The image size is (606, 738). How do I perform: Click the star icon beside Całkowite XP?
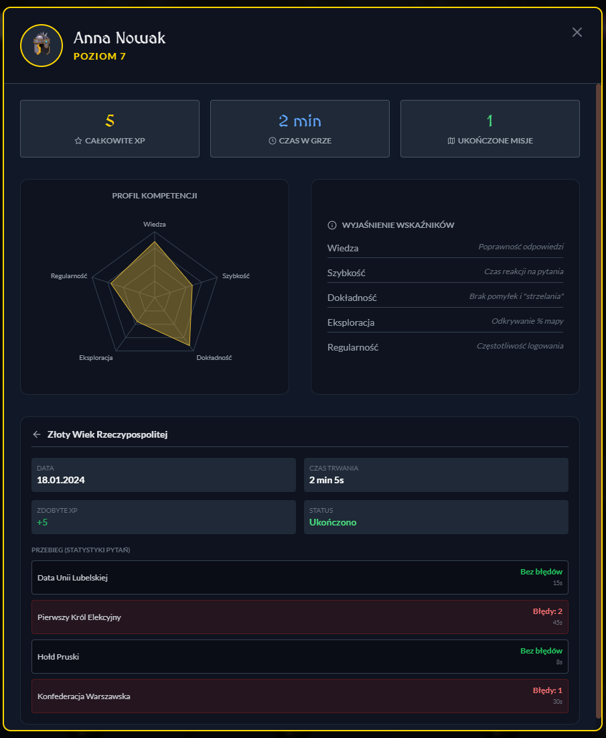point(78,141)
